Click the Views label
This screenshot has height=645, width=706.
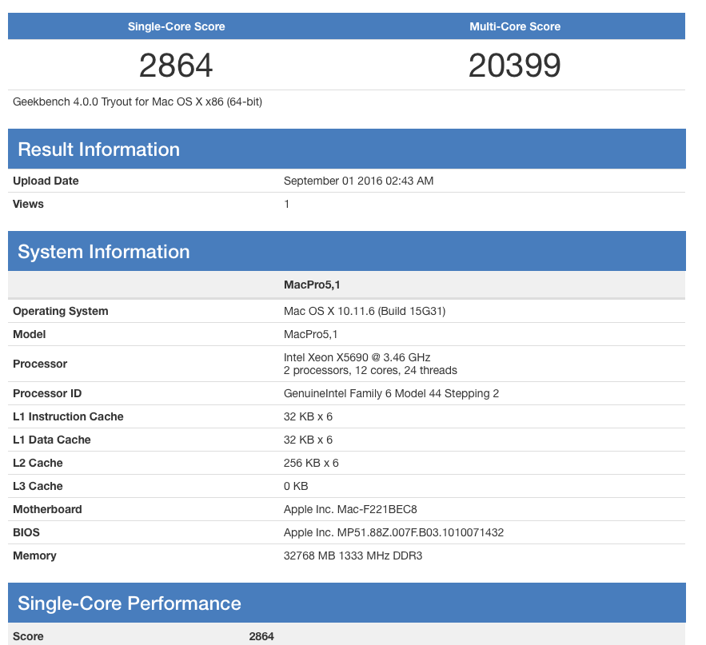pos(28,204)
